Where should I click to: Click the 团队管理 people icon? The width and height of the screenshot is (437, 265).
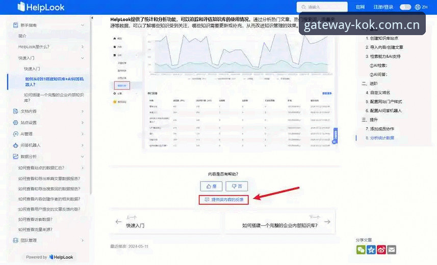click(16, 240)
